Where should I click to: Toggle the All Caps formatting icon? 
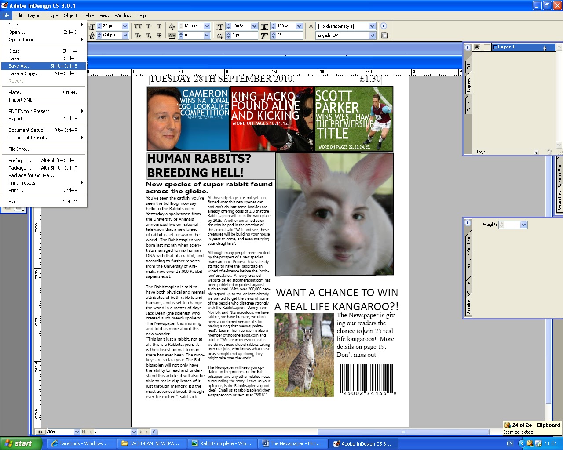[138, 26]
